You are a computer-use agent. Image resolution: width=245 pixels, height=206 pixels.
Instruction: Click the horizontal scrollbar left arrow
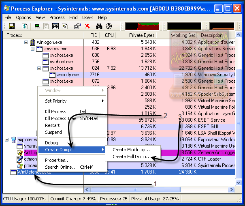[x=87, y=190]
